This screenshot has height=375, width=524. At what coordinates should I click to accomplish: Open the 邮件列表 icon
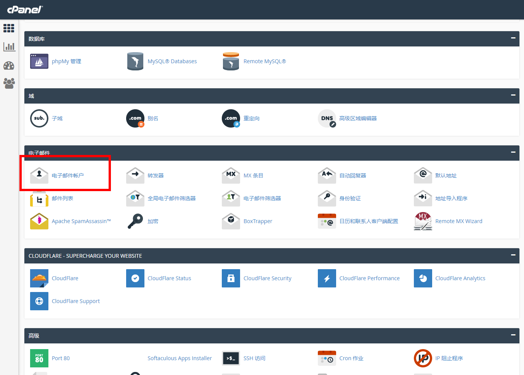click(39, 199)
